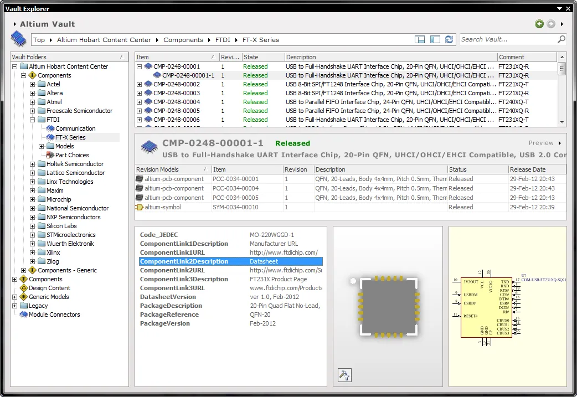Click the refresh vault icon
The width and height of the screenshot is (577, 397).
(x=449, y=39)
